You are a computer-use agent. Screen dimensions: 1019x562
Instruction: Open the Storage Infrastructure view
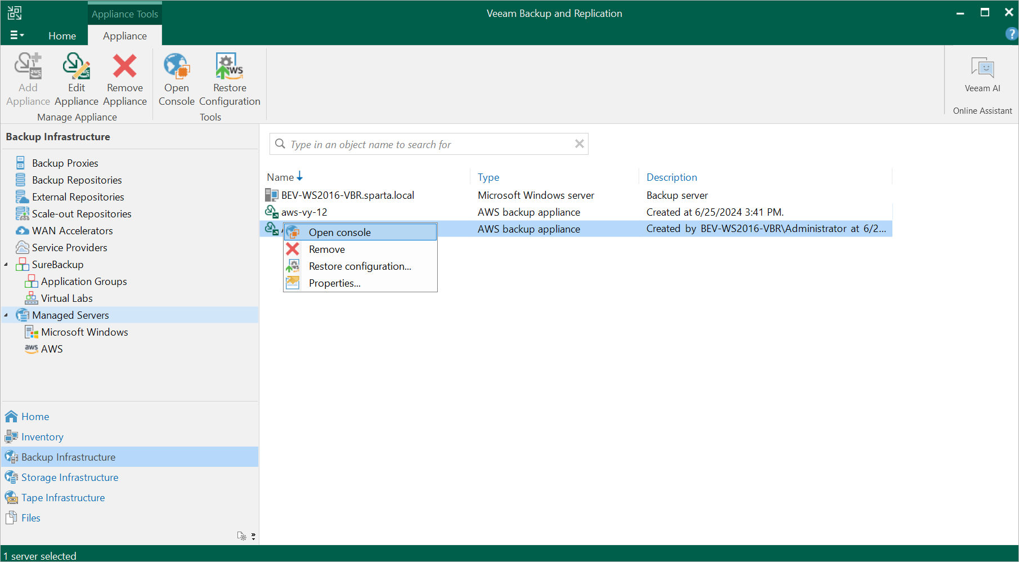70,477
